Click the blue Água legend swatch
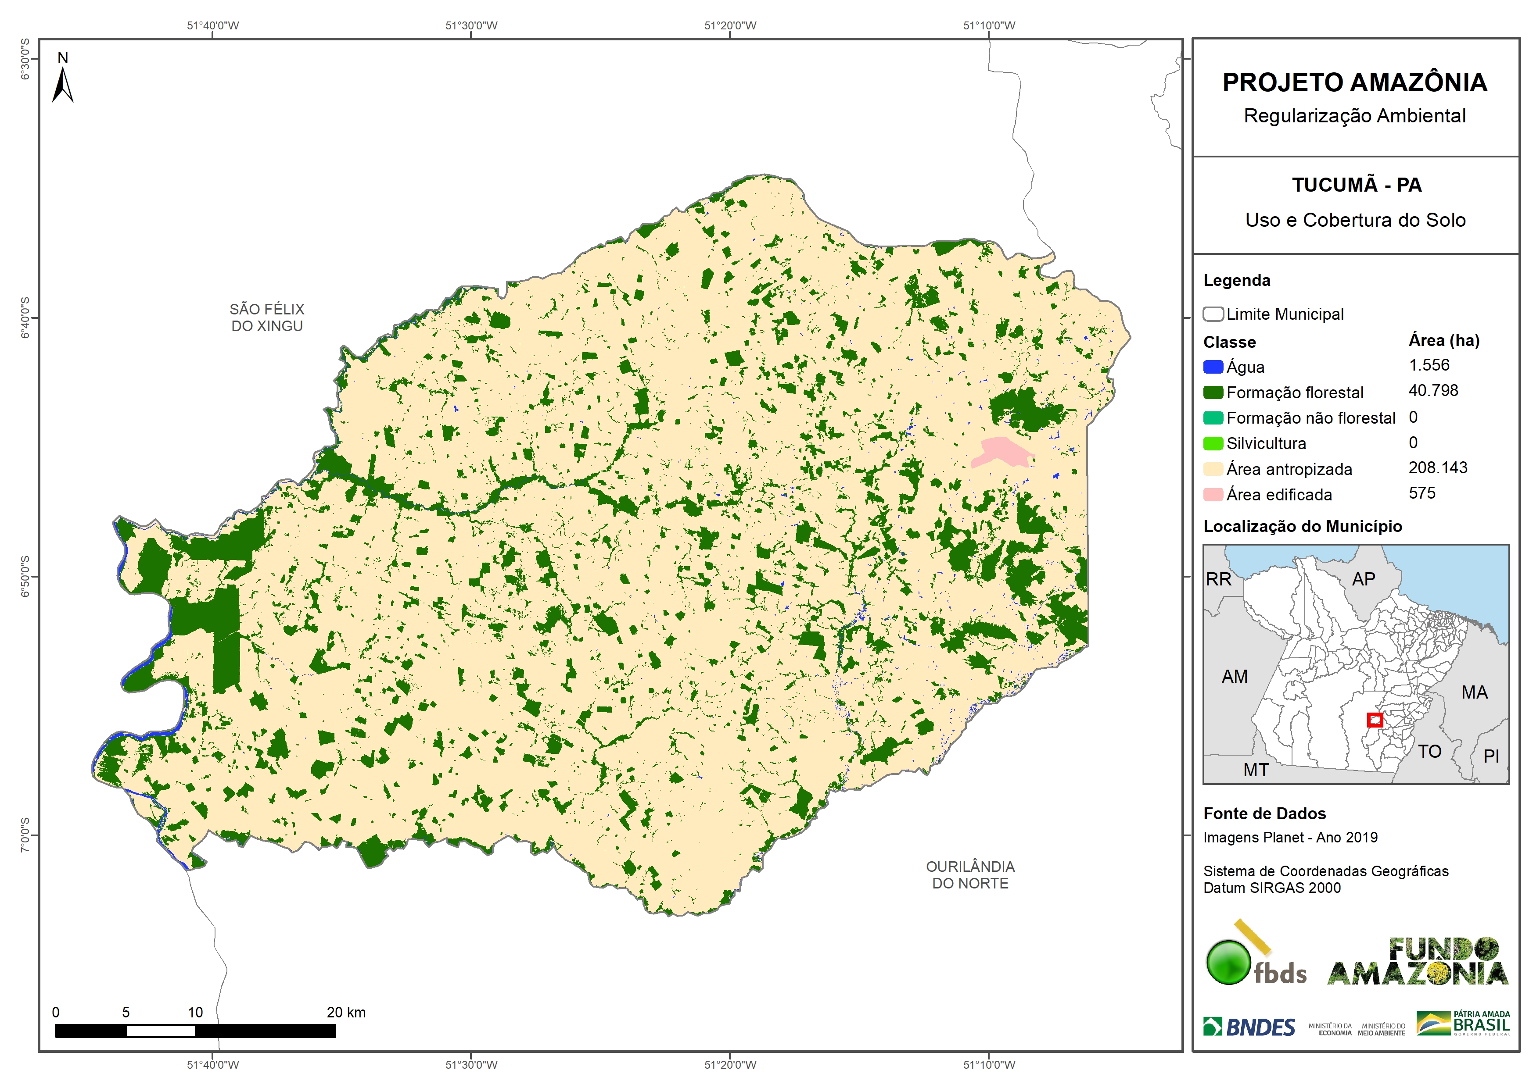Image resolution: width=1540 pixels, height=1088 pixels. coord(1213,367)
